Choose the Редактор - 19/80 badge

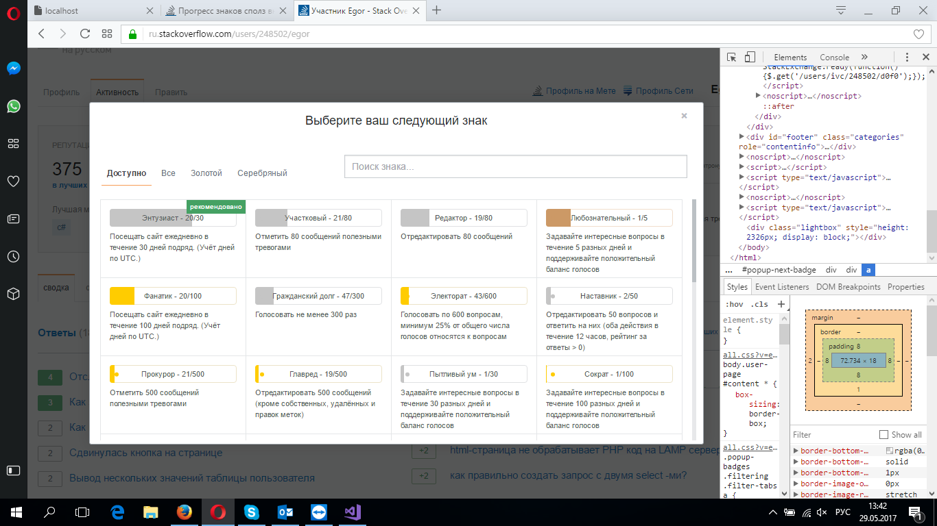pos(464,218)
